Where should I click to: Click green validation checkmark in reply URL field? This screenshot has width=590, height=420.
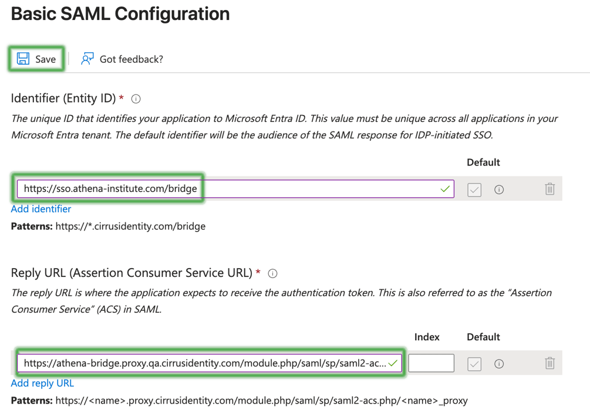(393, 363)
